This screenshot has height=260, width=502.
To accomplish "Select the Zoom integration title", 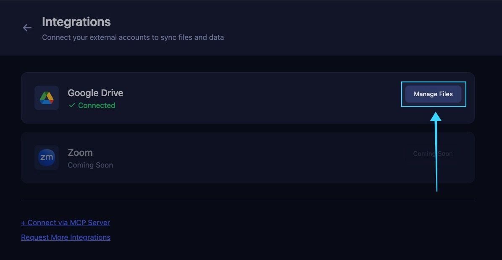I will pos(80,152).
